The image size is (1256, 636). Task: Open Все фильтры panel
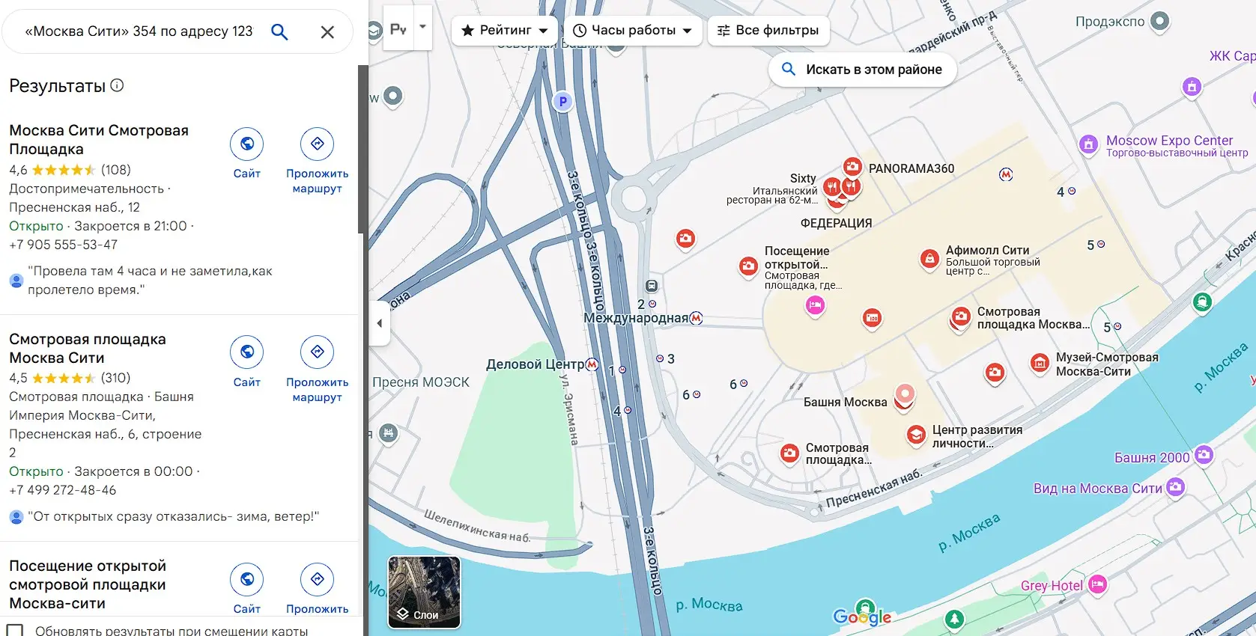[x=768, y=31]
